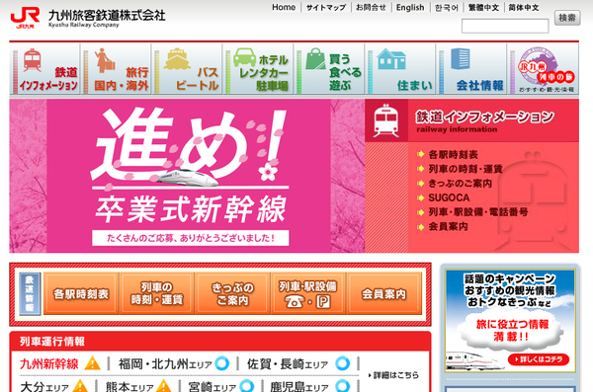Image resolution: width=593 pixels, height=392 pixels.
Task: Click the warning icon beside 九州新幹線
Action: click(x=92, y=363)
